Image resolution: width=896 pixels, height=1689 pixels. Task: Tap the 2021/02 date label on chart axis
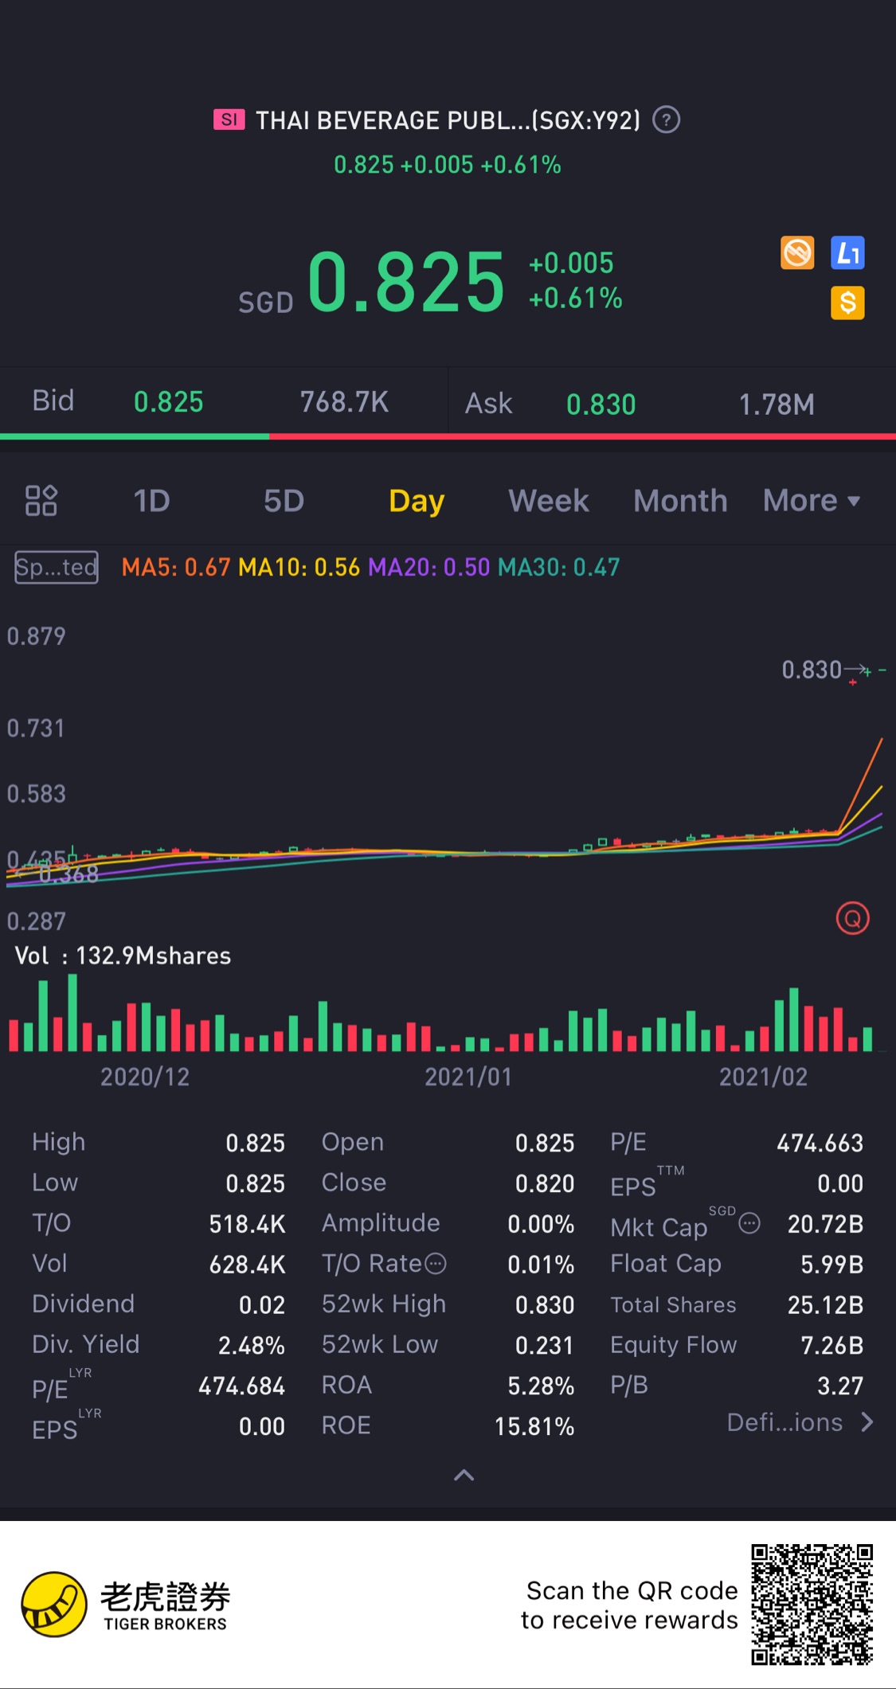(x=764, y=1077)
